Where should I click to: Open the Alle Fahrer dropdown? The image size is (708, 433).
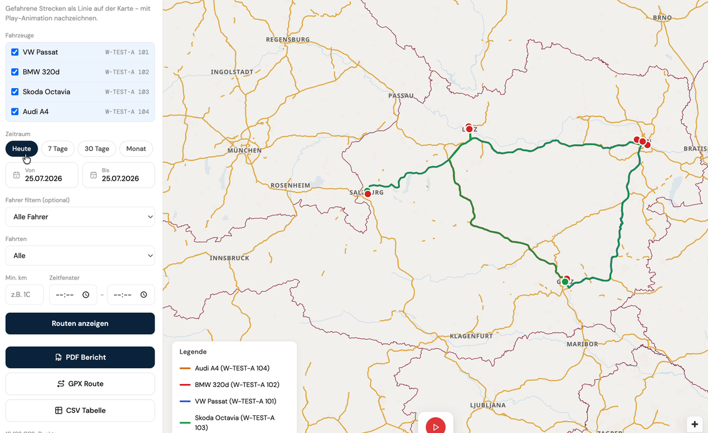point(80,217)
